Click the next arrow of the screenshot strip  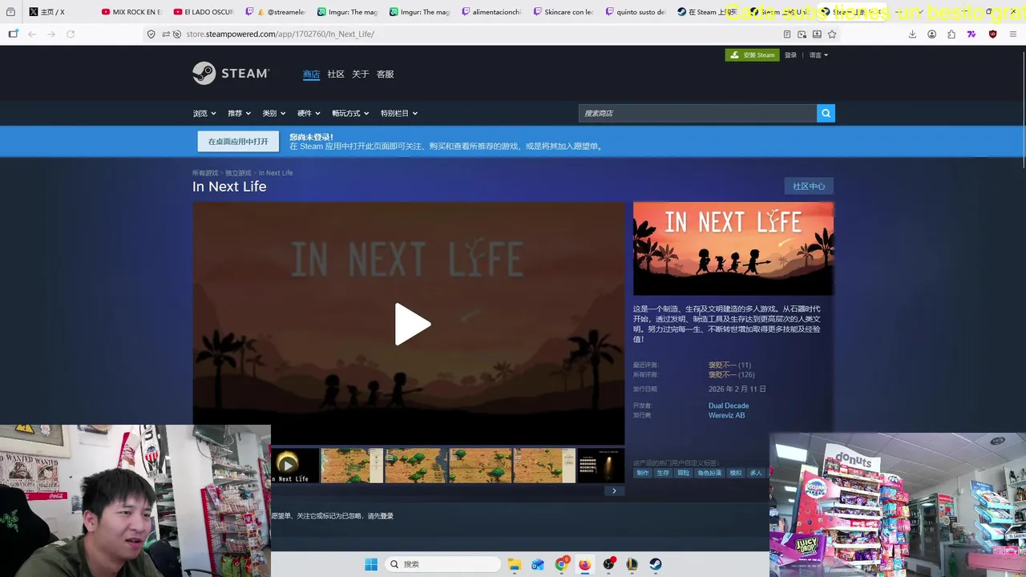coord(614,490)
